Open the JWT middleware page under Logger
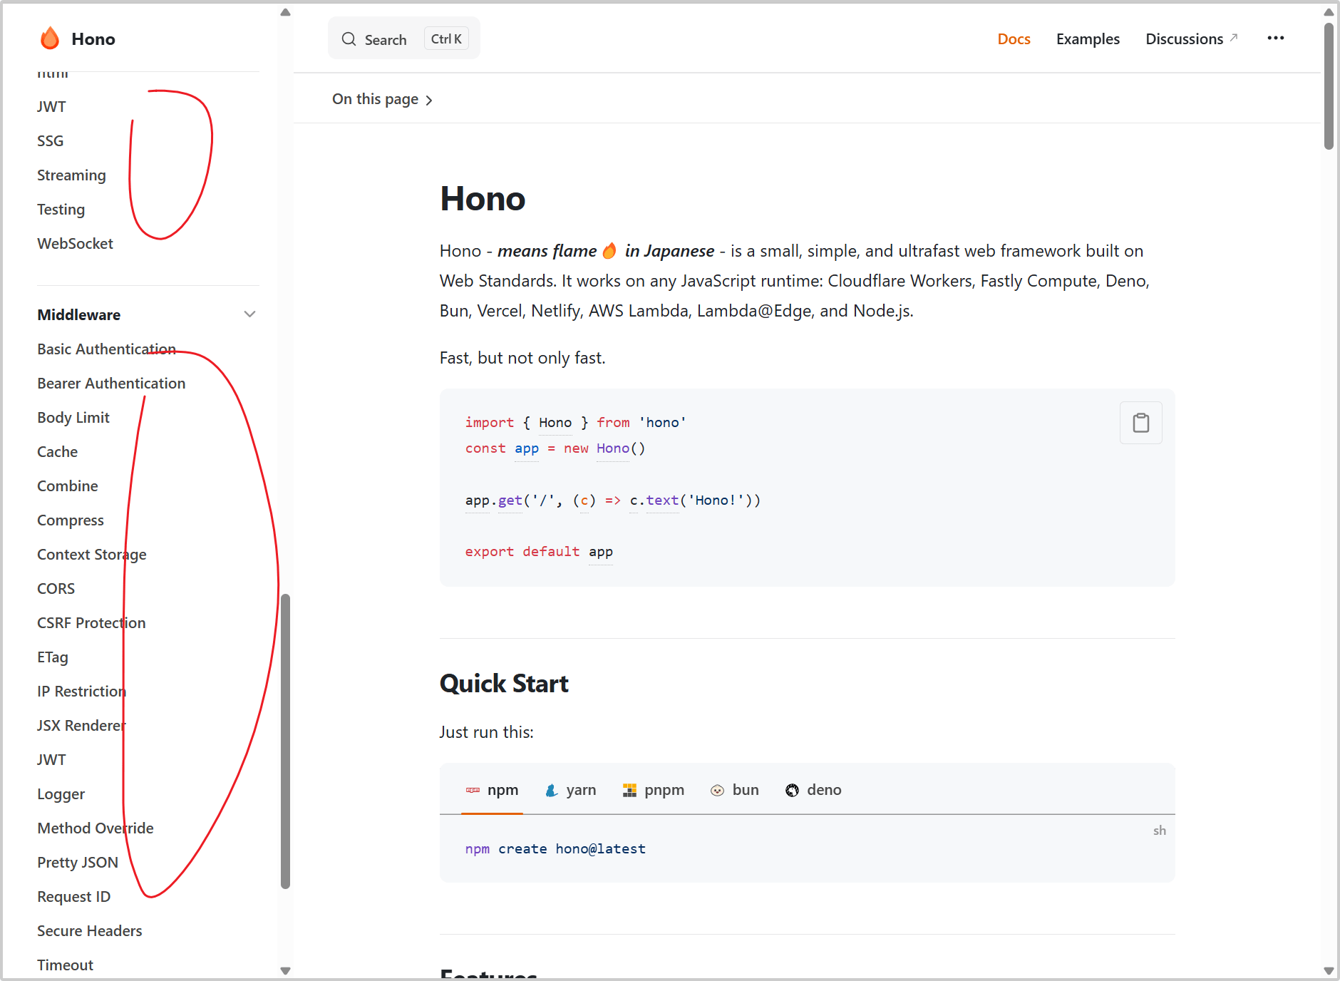This screenshot has width=1340, height=981. (x=51, y=760)
